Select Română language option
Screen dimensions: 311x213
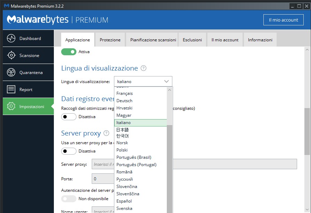[x=141, y=172]
